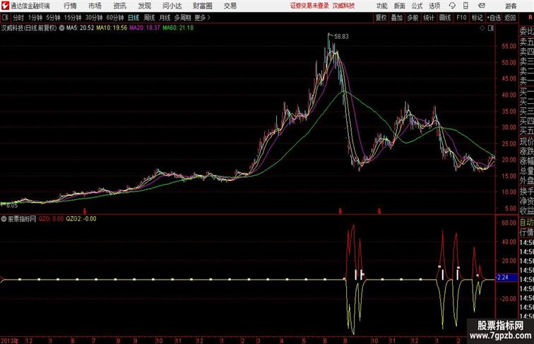The height and width of the screenshot is (344, 534).
Task: Click the 股票指标网 indicator name label
Action: tap(22, 219)
